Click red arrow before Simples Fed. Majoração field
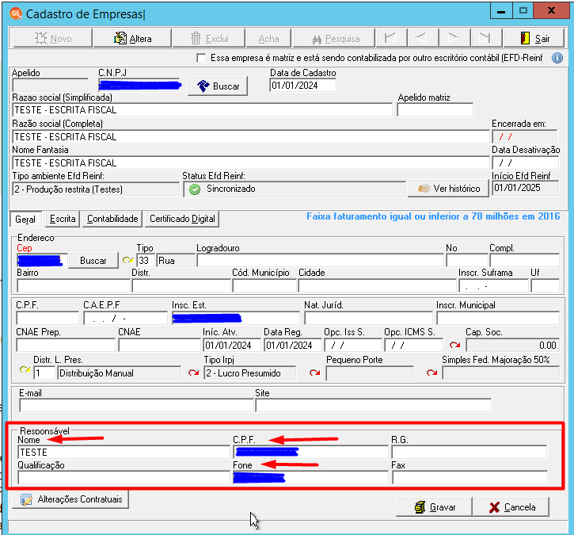Image resolution: width=574 pixels, height=535 pixels. pyautogui.click(x=431, y=373)
